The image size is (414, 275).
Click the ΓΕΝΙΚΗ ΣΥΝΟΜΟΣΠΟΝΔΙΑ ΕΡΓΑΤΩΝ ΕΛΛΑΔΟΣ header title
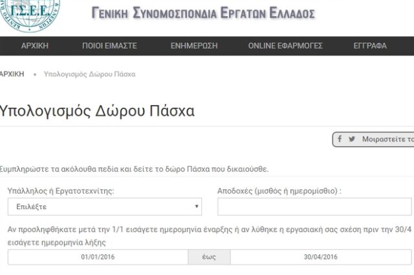tap(203, 13)
